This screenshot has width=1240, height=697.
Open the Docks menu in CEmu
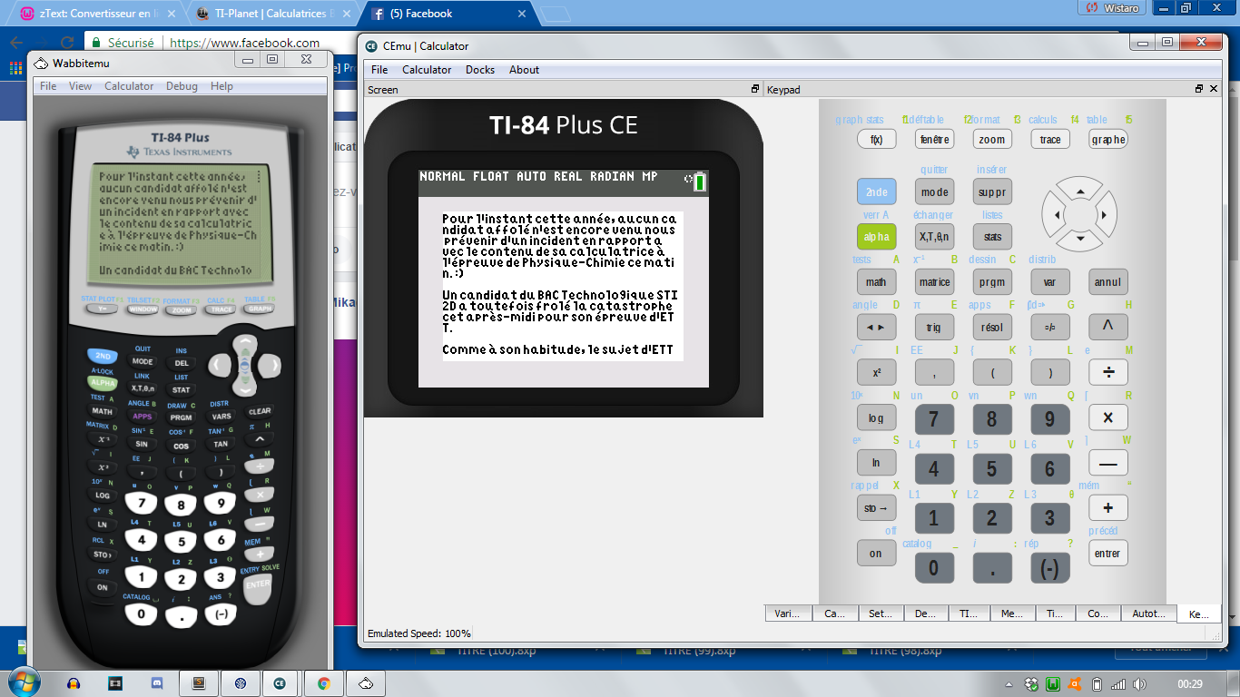tap(480, 70)
